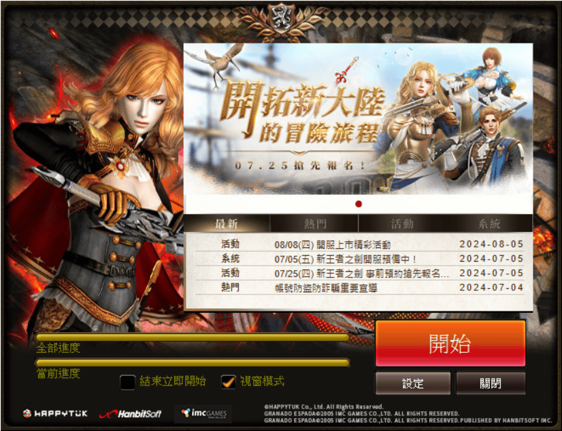The width and height of the screenshot is (562, 431).
Task: Enable the 結束立即開始 checkbox
Action: pyautogui.click(x=128, y=381)
